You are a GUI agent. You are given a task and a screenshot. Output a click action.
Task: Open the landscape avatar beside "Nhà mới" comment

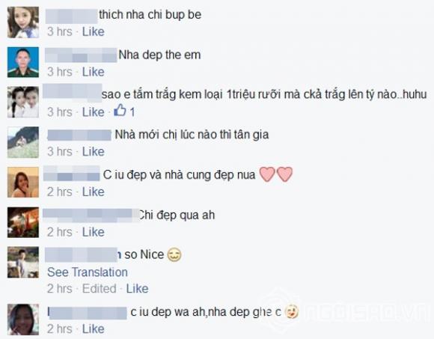pos(23,142)
